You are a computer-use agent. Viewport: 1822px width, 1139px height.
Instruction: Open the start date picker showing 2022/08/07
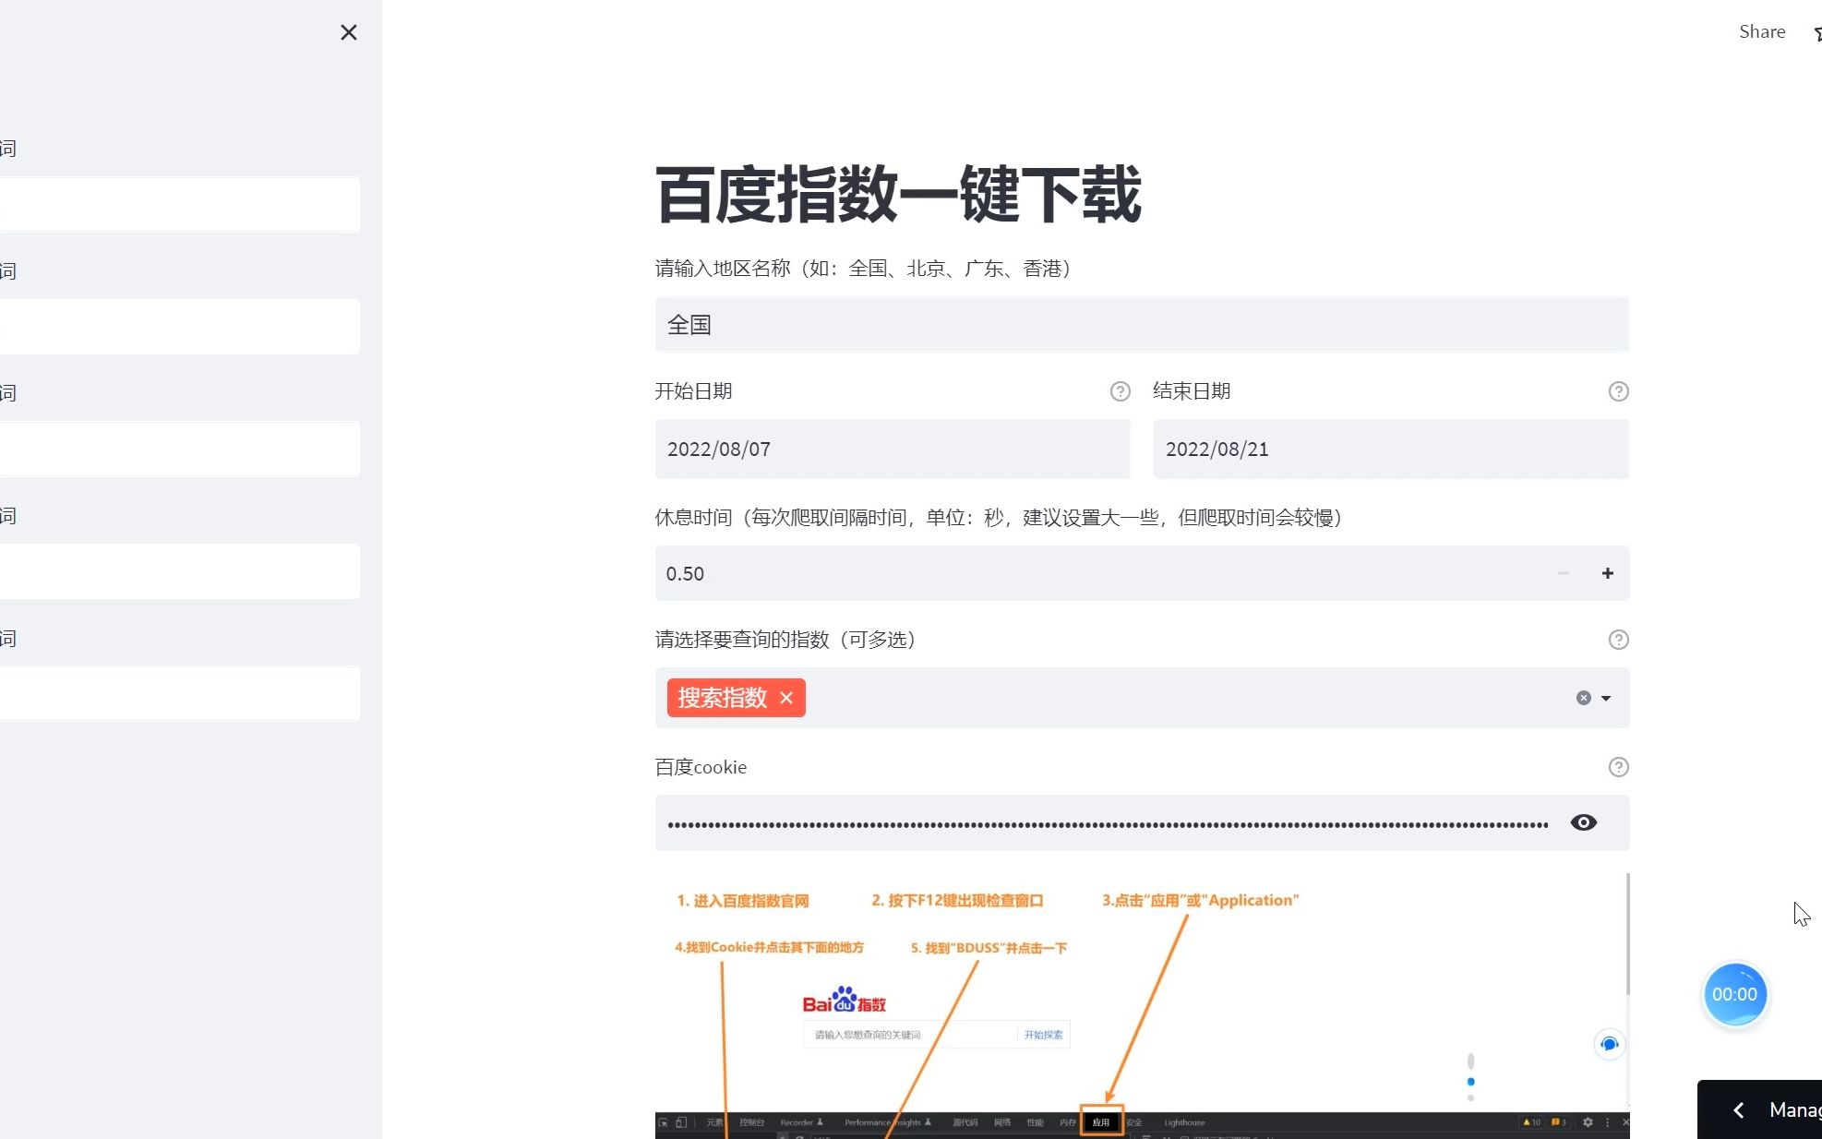coord(893,449)
